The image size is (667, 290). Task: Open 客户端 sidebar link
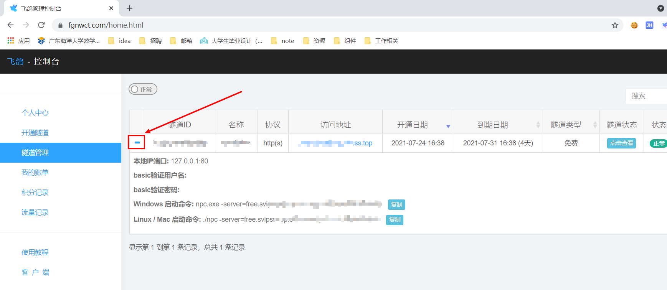coord(35,272)
